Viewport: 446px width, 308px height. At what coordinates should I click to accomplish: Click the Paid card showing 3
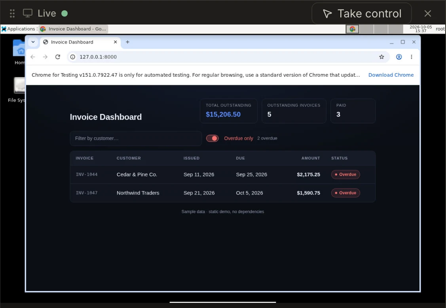(x=353, y=111)
